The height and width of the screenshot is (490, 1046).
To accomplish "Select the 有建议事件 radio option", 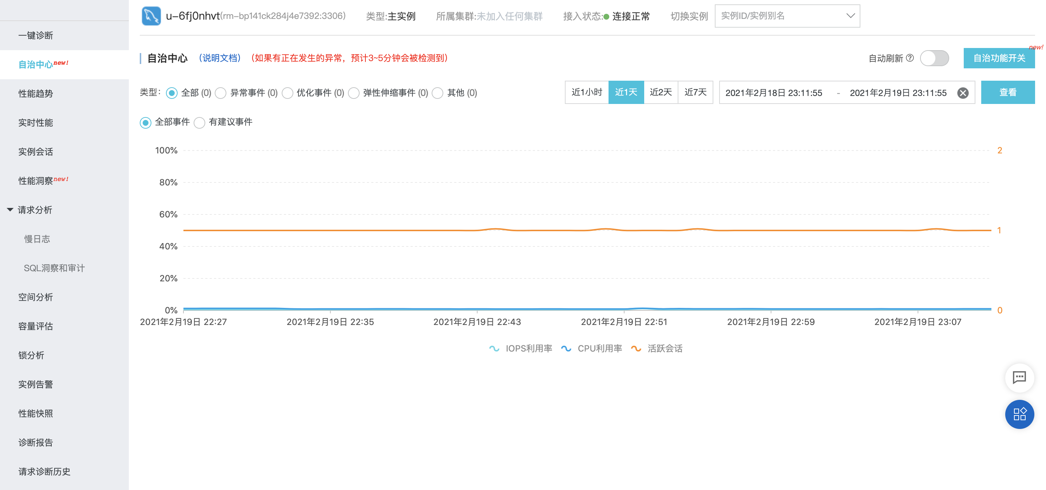I will [x=199, y=122].
